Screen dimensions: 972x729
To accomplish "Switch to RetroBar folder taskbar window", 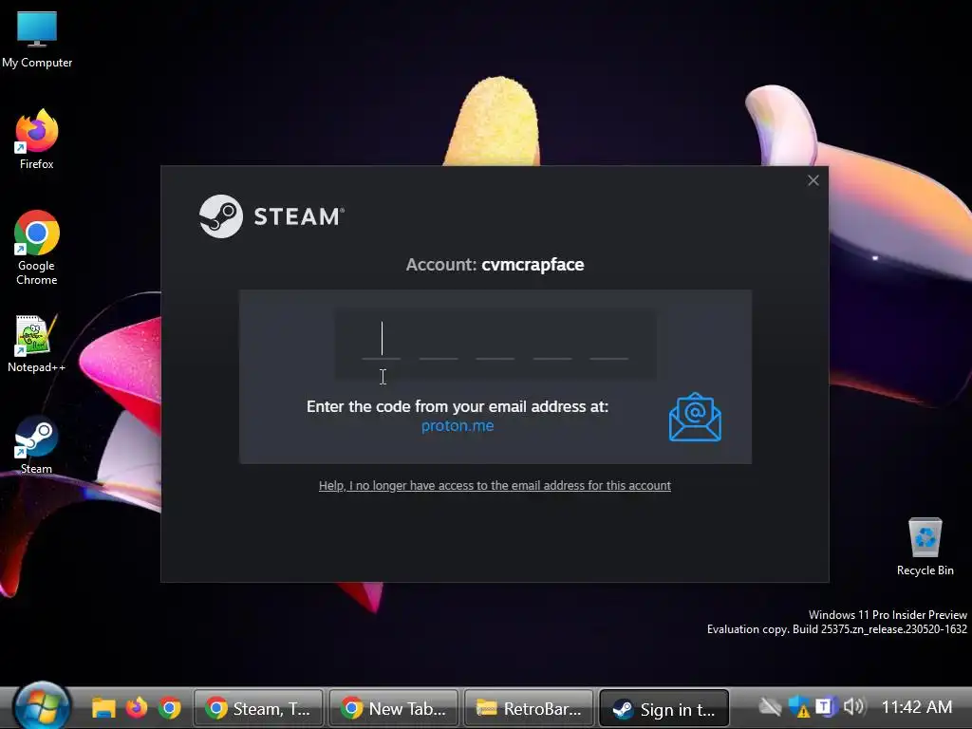I will [529, 708].
